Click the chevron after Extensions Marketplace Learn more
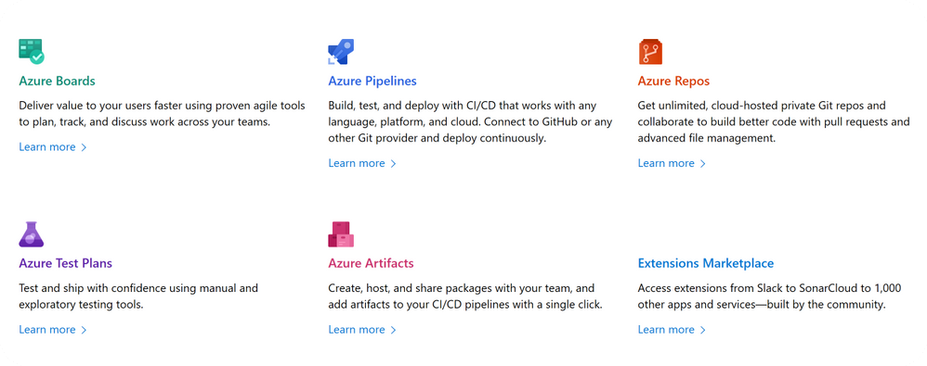 click(703, 330)
